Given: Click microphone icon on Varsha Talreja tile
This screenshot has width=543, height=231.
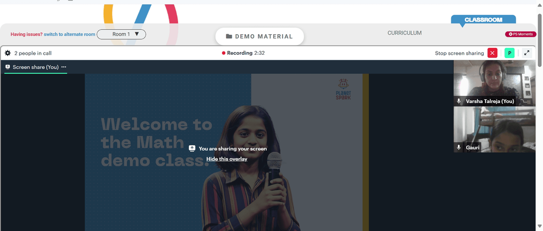Looking at the screenshot, I should point(459,101).
